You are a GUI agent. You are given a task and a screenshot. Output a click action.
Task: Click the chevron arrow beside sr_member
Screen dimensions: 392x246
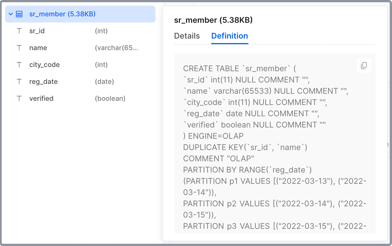coord(11,14)
